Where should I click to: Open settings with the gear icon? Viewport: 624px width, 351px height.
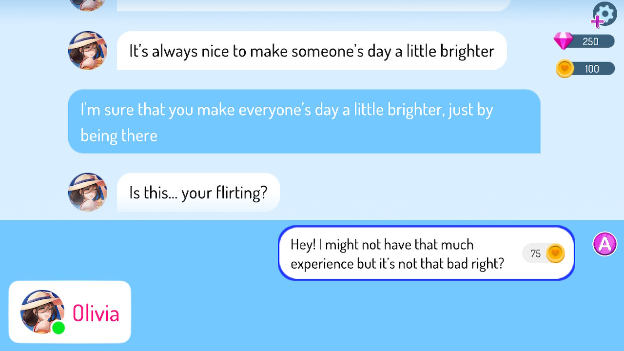(605, 14)
